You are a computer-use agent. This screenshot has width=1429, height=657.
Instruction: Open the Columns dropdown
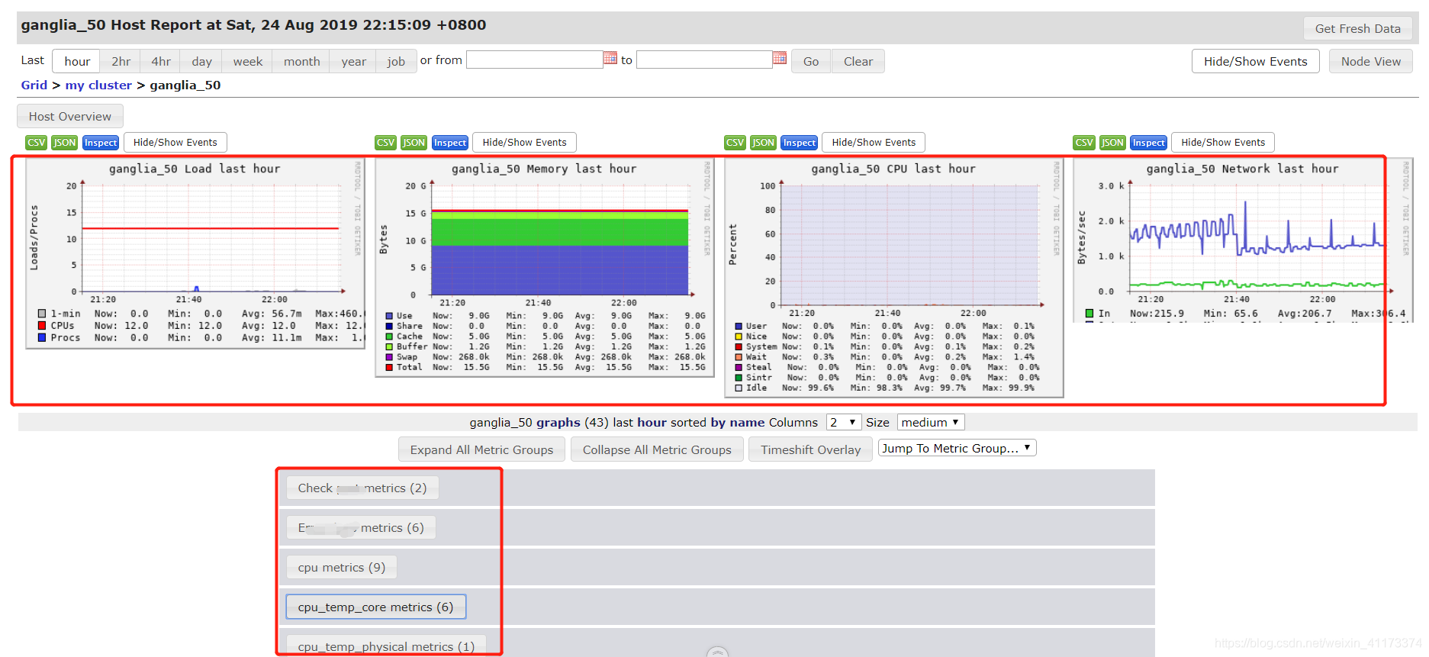click(844, 422)
